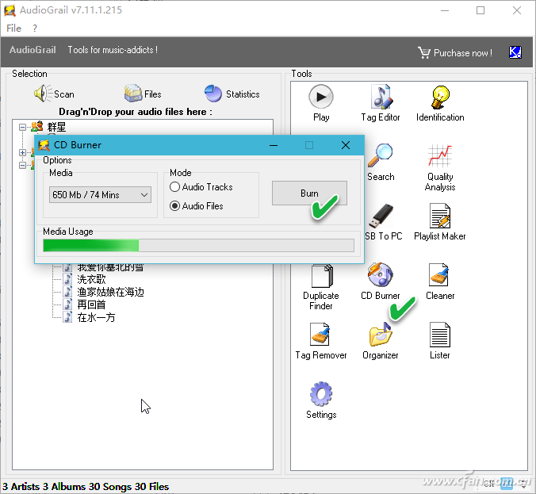This screenshot has width=536, height=494.
Task: Click status bar text '3 Artists 3 Albums 30 Songs 30 Files'
Action: pyautogui.click(x=86, y=487)
